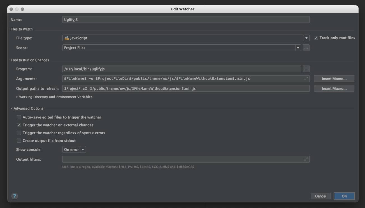Click the 'Show console:' label
Viewport: 365px width, 208px height.
point(29,150)
